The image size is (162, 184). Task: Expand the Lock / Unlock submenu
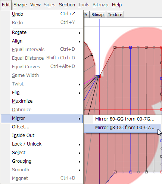click(x=42, y=144)
